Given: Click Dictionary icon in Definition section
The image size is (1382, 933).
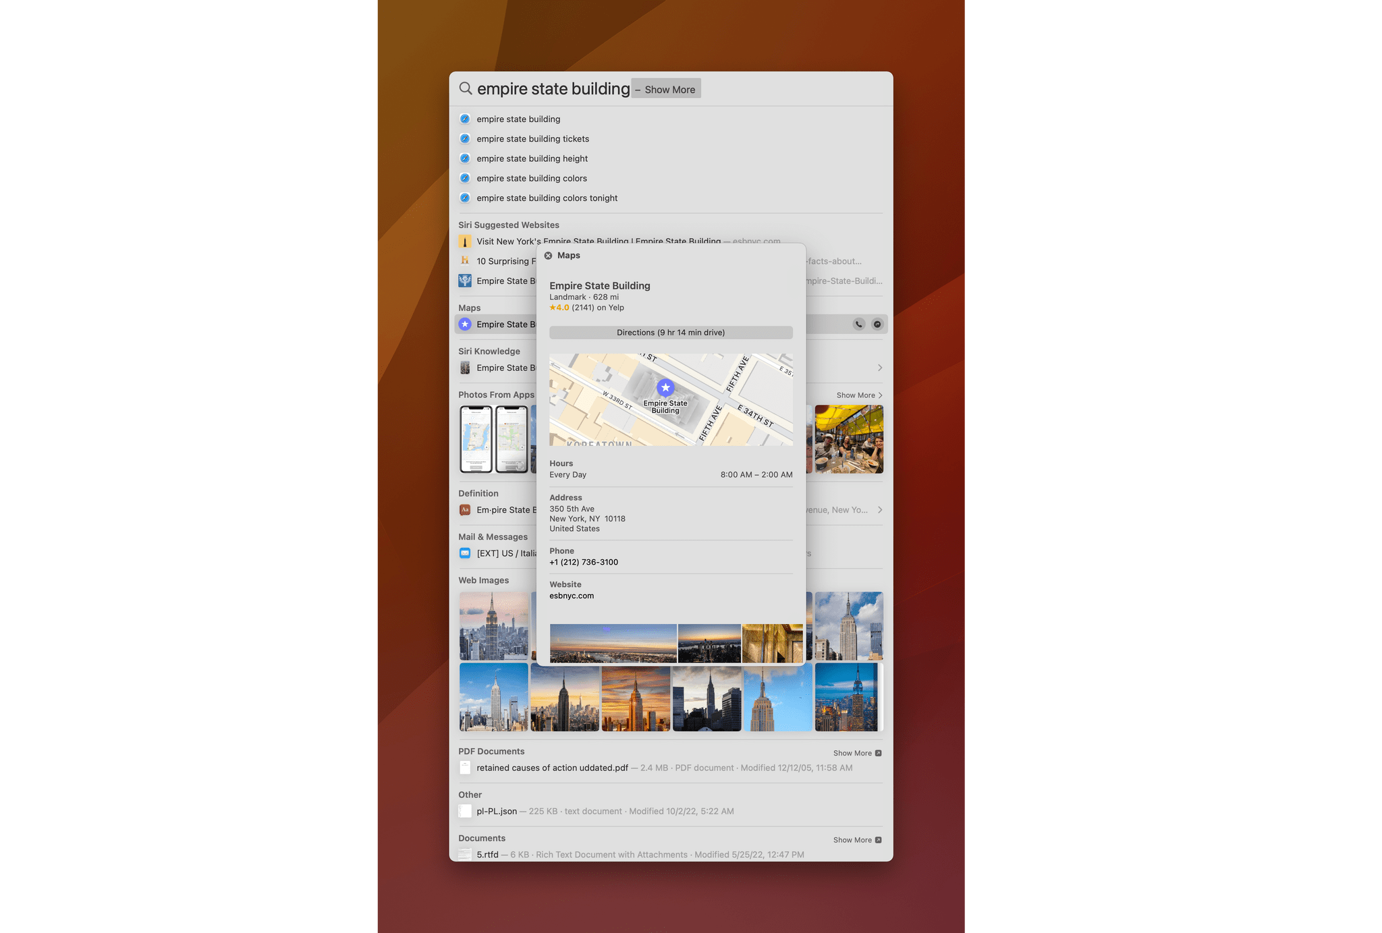Looking at the screenshot, I should click(465, 510).
